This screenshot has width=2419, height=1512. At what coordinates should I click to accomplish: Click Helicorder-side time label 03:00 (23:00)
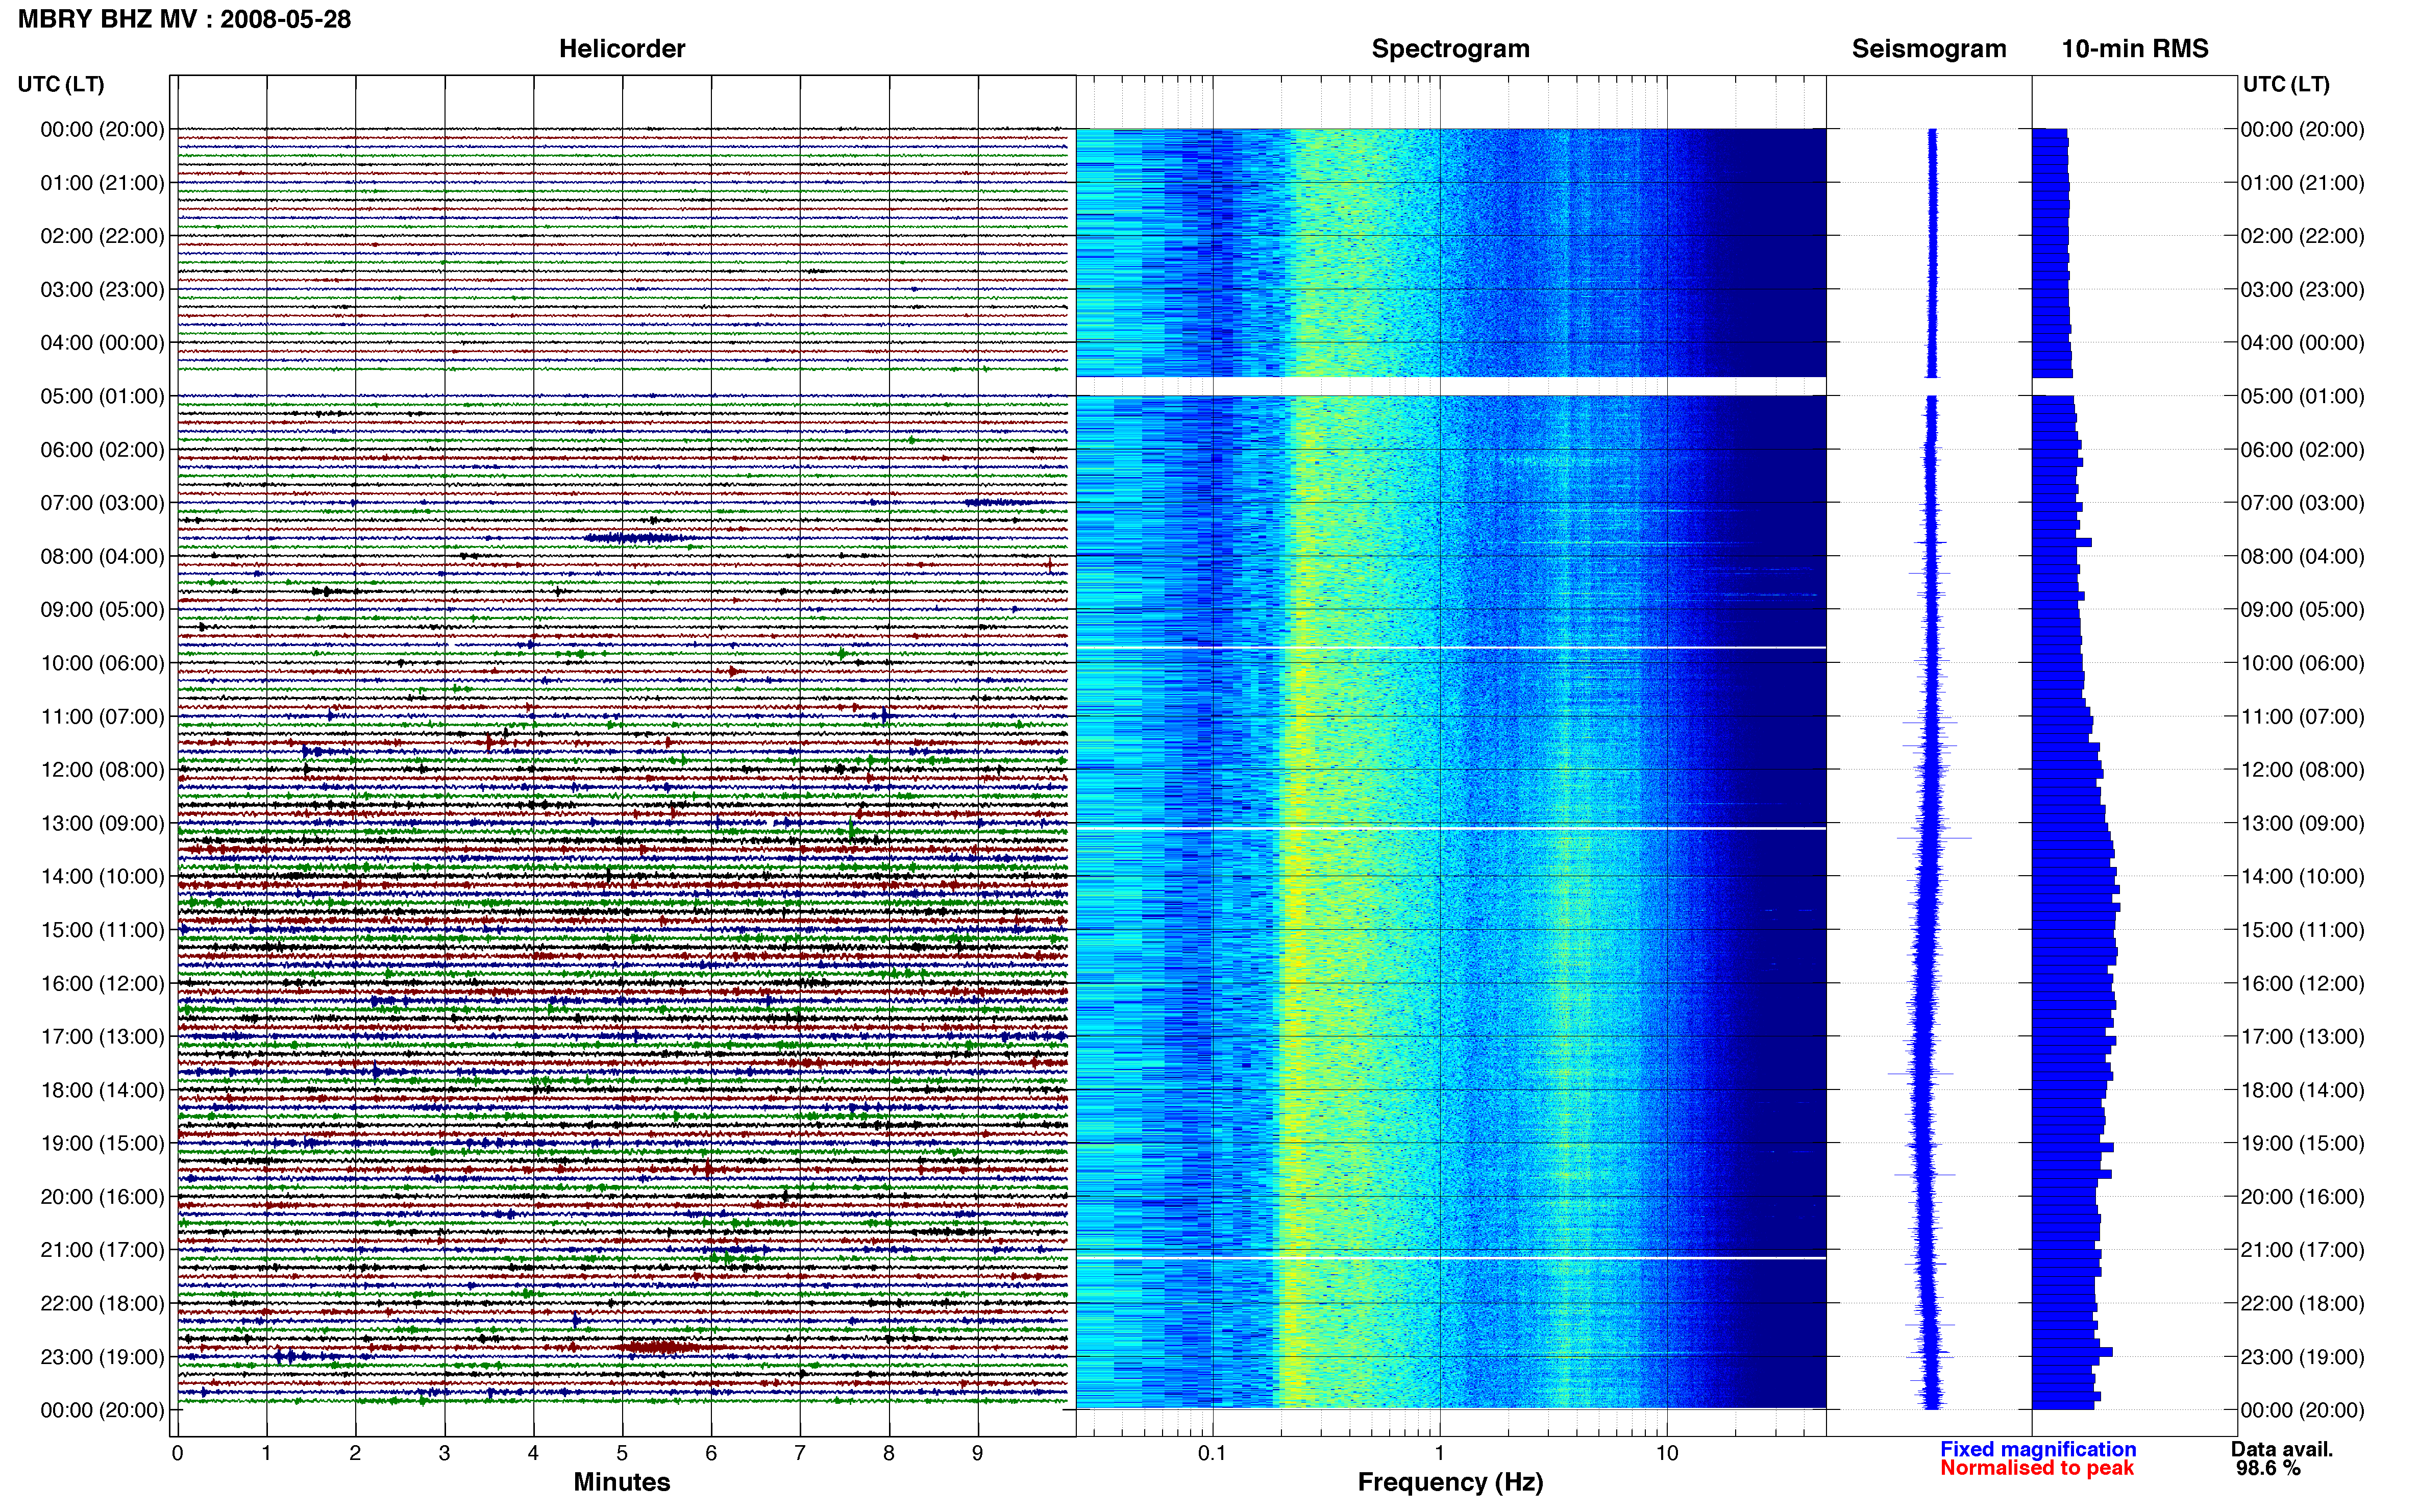coord(102,290)
